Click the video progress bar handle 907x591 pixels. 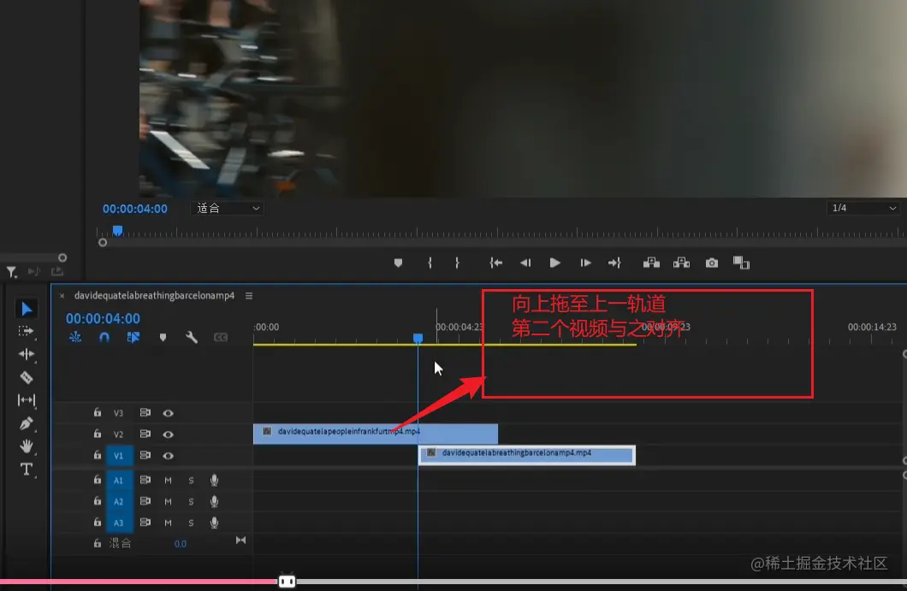click(x=287, y=581)
